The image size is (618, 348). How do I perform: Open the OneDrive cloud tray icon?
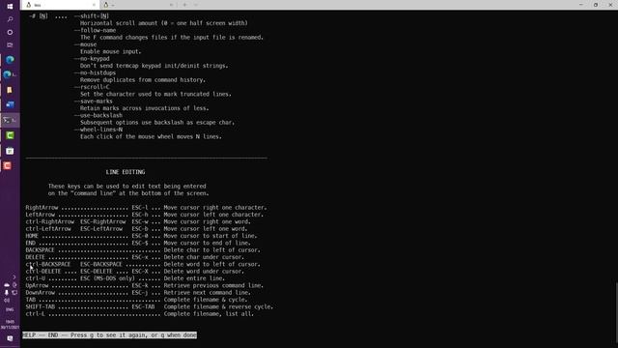[x=7, y=284]
